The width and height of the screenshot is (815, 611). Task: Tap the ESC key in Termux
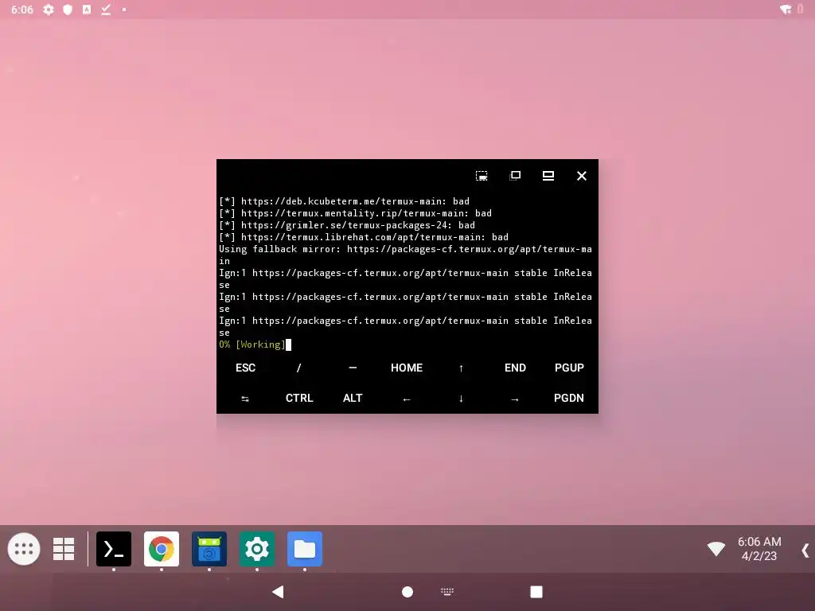click(245, 368)
